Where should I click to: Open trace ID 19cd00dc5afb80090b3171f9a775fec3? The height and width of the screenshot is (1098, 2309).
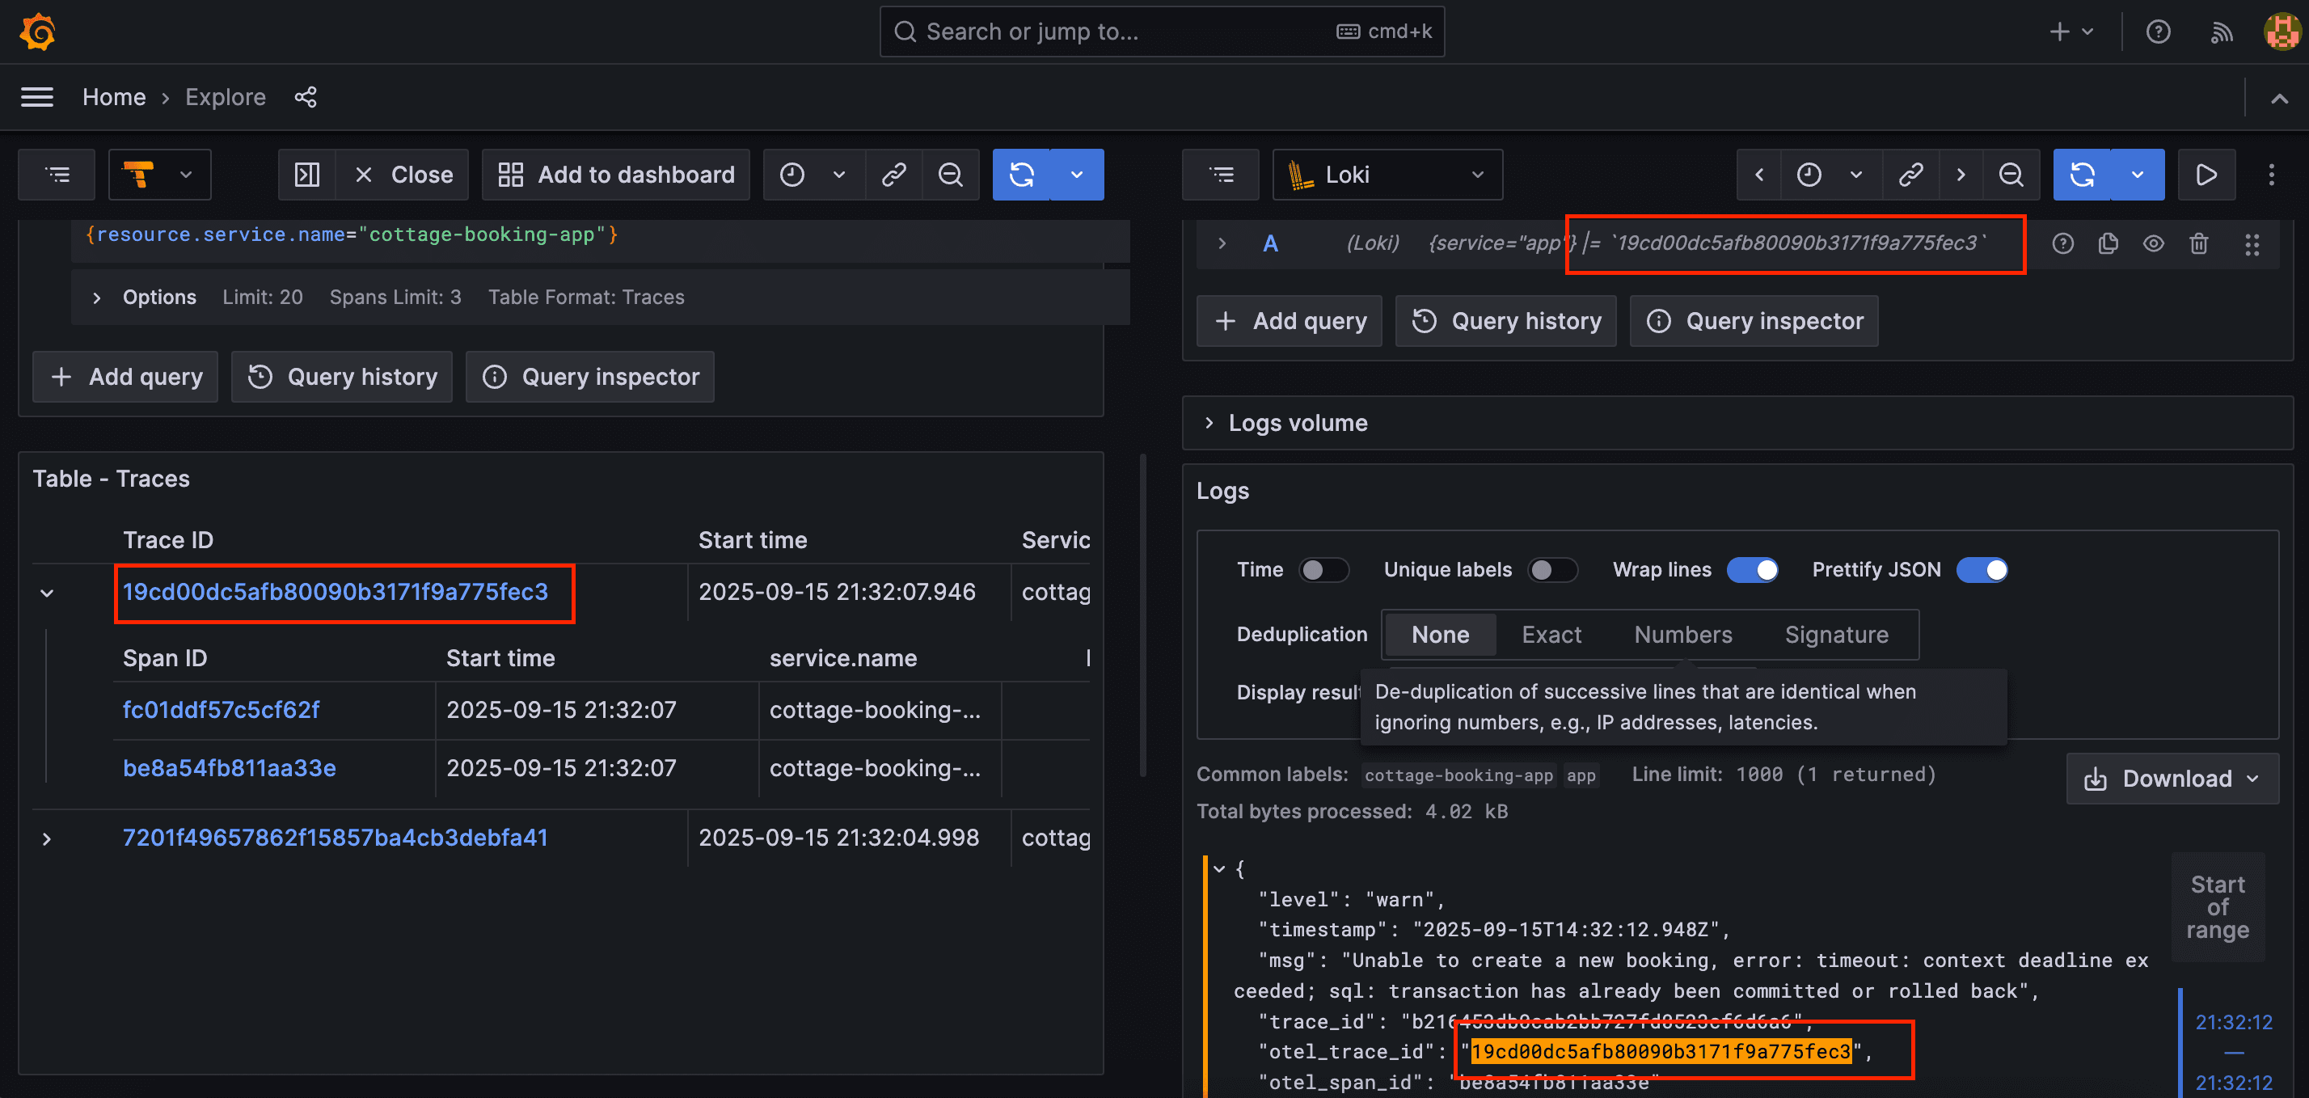(336, 593)
